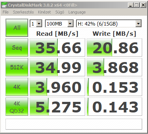Close the CrystalDiskMark window

143,5
